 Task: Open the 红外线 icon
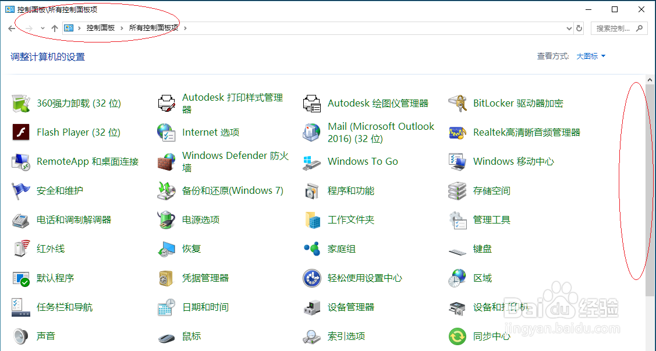[21, 249]
